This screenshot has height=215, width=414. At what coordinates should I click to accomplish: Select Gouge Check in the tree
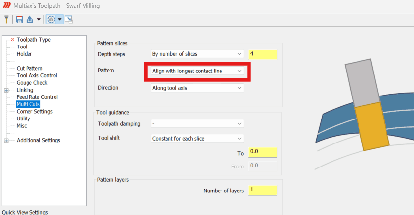32,83
